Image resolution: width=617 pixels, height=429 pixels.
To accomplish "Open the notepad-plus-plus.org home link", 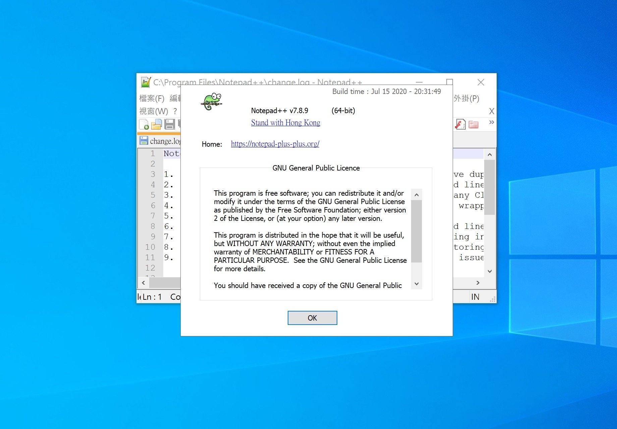I will click(275, 144).
